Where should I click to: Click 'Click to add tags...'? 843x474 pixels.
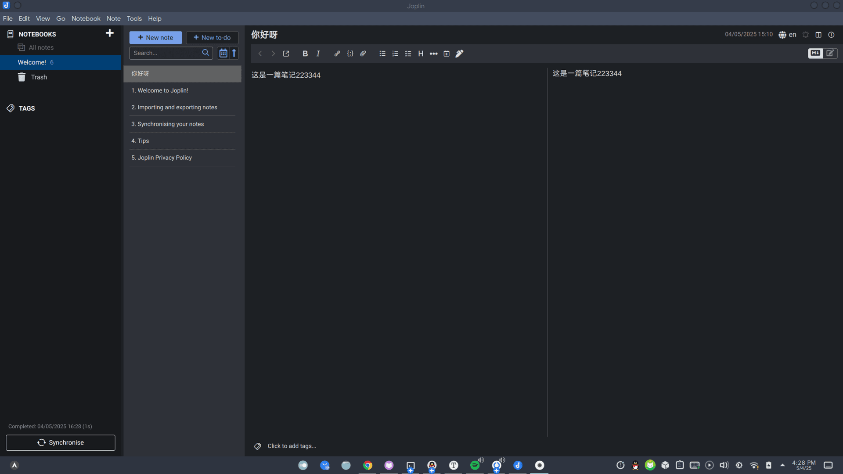click(292, 446)
